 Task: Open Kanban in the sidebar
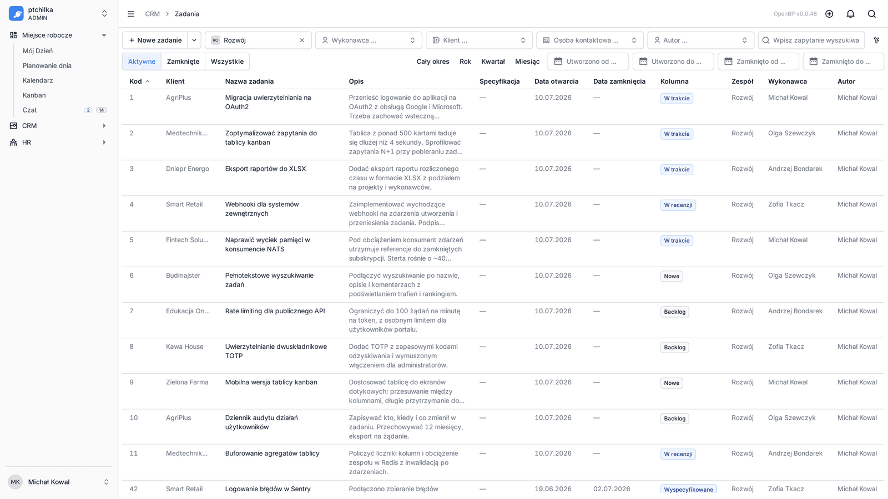pos(34,95)
